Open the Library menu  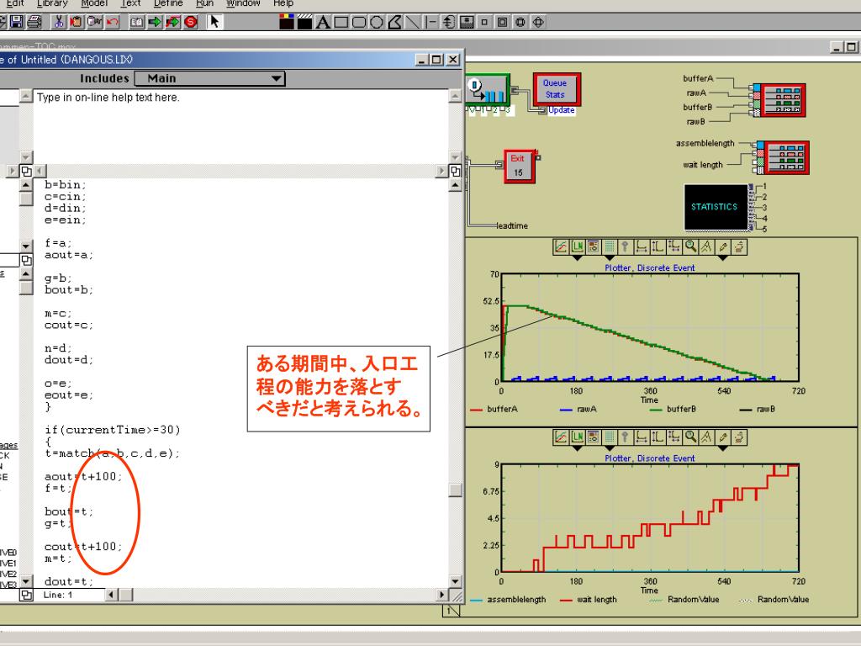coord(52,3)
